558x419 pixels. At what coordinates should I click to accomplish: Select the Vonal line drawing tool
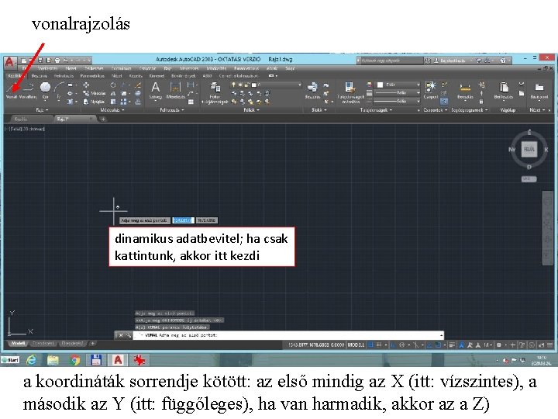click(12, 90)
